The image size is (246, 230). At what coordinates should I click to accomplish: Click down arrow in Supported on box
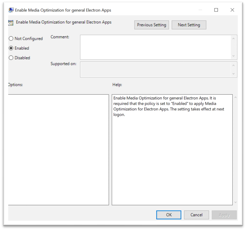pyautogui.click(x=234, y=74)
